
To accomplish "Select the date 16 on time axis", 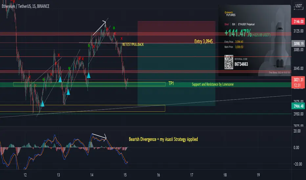I will point(158,175).
